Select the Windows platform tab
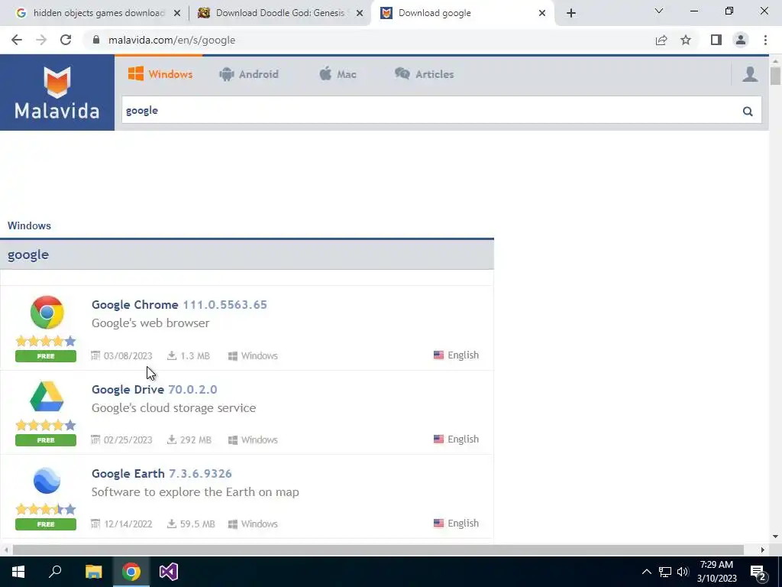This screenshot has height=587, width=782. pyautogui.click(x=160, y=74)
